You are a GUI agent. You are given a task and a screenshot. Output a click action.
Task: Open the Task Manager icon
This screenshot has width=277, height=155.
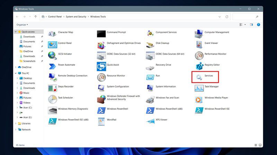click(199, 88)
